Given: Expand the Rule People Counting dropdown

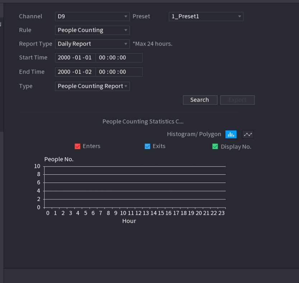Looking at the screenshot, I should click(92, 30).
